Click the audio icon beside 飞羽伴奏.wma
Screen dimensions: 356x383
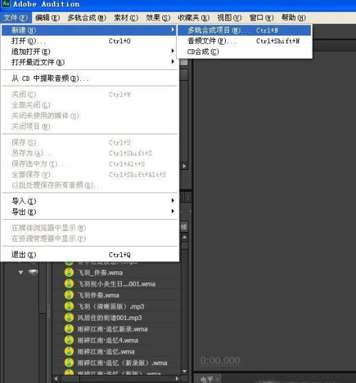coord(69,295)
